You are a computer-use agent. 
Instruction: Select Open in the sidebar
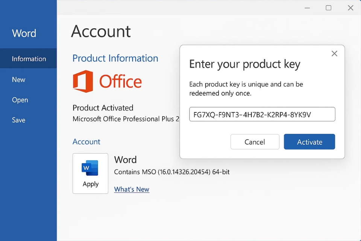[x=20, y=100]
